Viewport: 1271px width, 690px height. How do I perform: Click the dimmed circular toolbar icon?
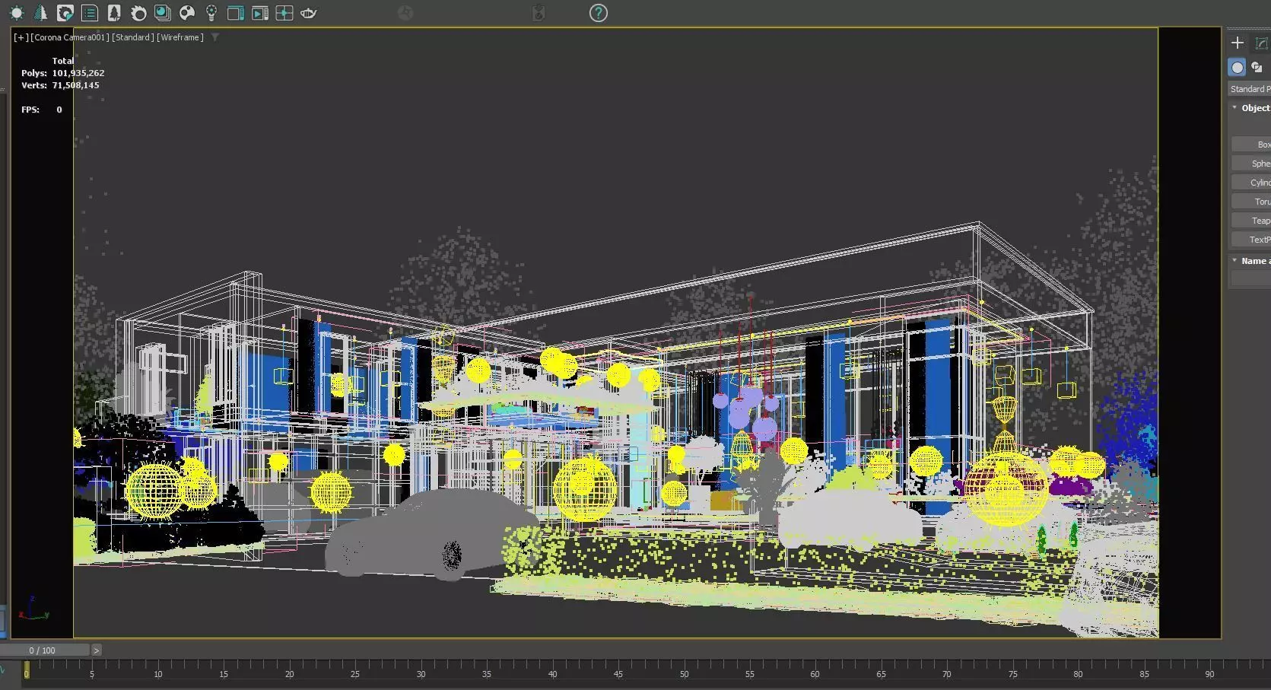pyautogui.click(x=405, y=13)
